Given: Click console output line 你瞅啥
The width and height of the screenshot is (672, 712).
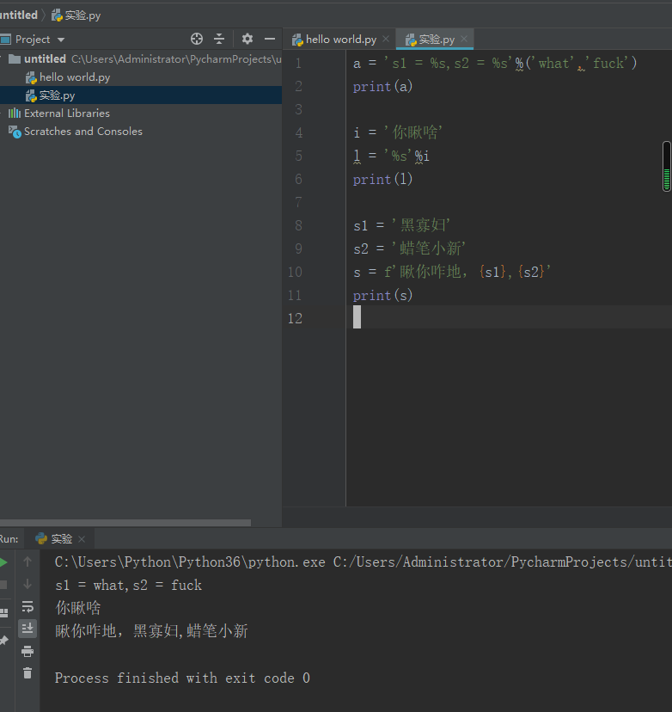Looking at the screenshot, I should [x=77, y=608].
